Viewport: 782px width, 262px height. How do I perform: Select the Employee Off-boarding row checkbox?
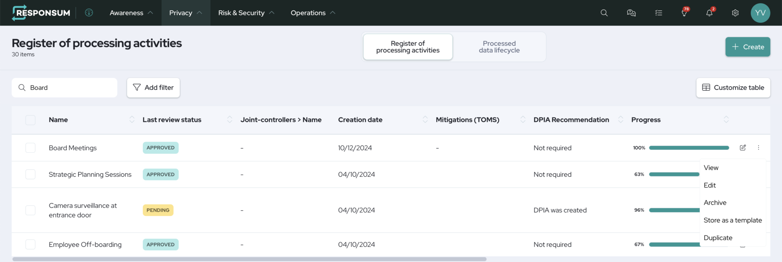click(x=31, y=244)
